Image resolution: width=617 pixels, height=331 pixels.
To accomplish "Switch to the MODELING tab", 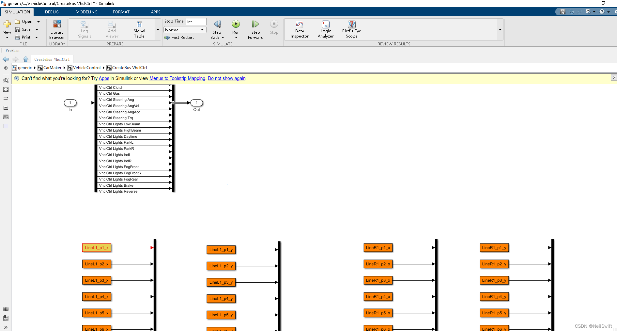I will 86,12.
